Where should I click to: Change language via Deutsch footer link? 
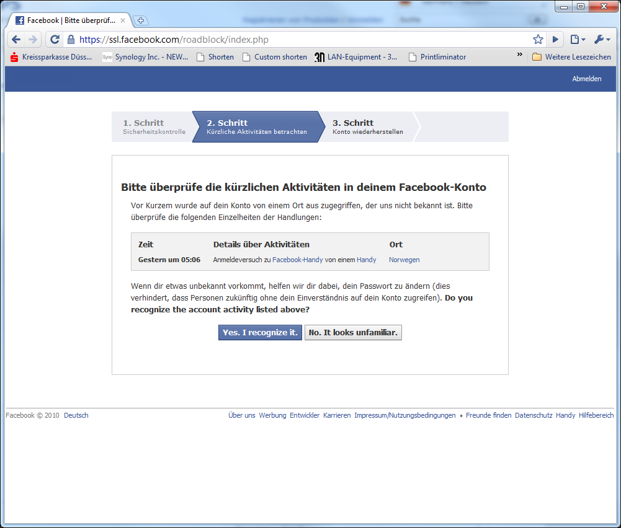[76, 415]
